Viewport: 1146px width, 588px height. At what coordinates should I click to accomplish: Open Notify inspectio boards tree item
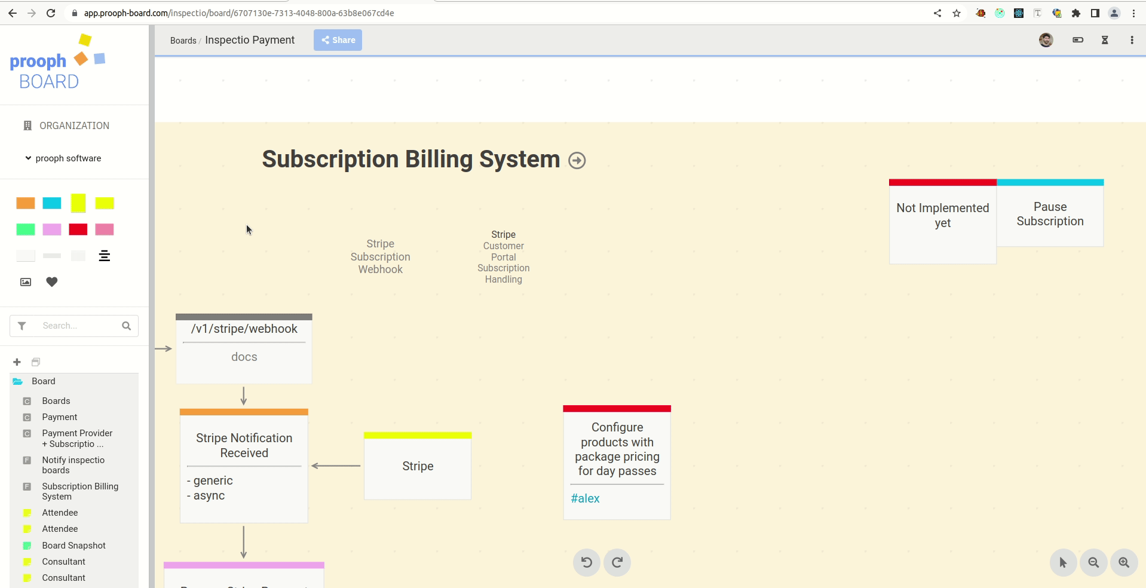(x=74, y=465)
